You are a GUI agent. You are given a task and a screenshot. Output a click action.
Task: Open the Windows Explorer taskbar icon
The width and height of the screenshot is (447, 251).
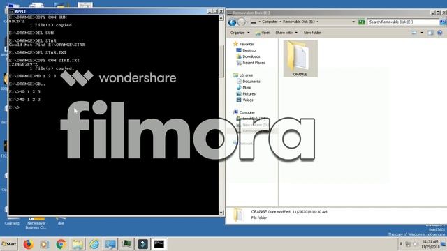pyautogui.click(x=78, y=244)
